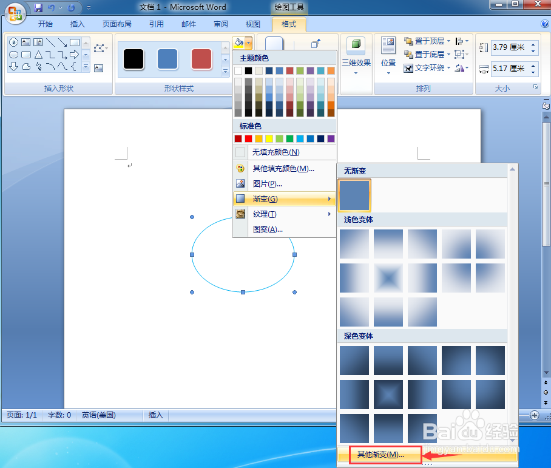
Task: Pick the red standard color swatch
Action: pyautogui.click(x=248, y=138)
